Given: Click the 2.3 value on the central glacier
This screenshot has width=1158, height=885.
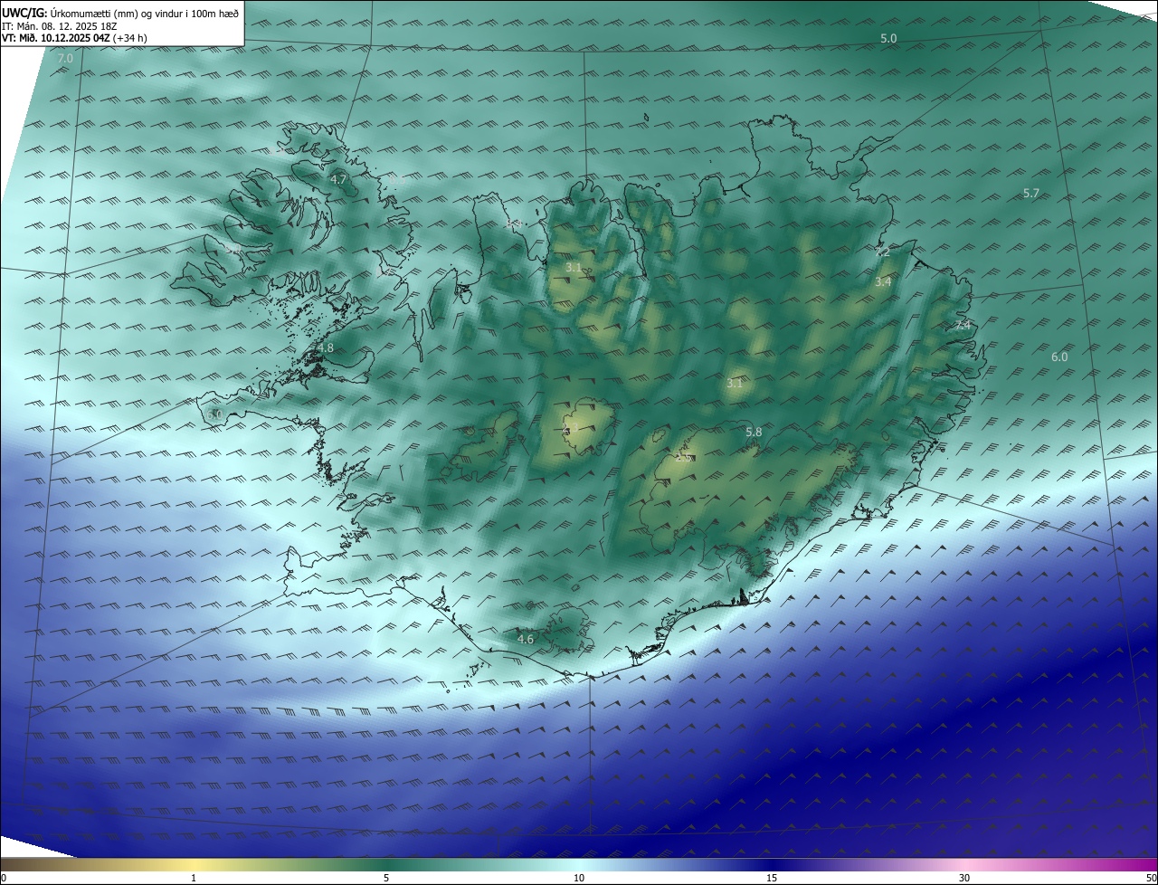Looking at the screenshot, I should pyautogui.click(x=572, y=428).
